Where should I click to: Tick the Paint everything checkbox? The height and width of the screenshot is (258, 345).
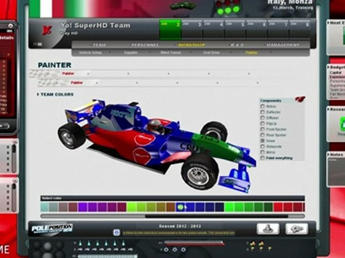[x=262, y=158]
